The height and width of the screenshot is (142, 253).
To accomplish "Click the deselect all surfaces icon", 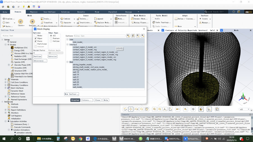I will point(143,36).
